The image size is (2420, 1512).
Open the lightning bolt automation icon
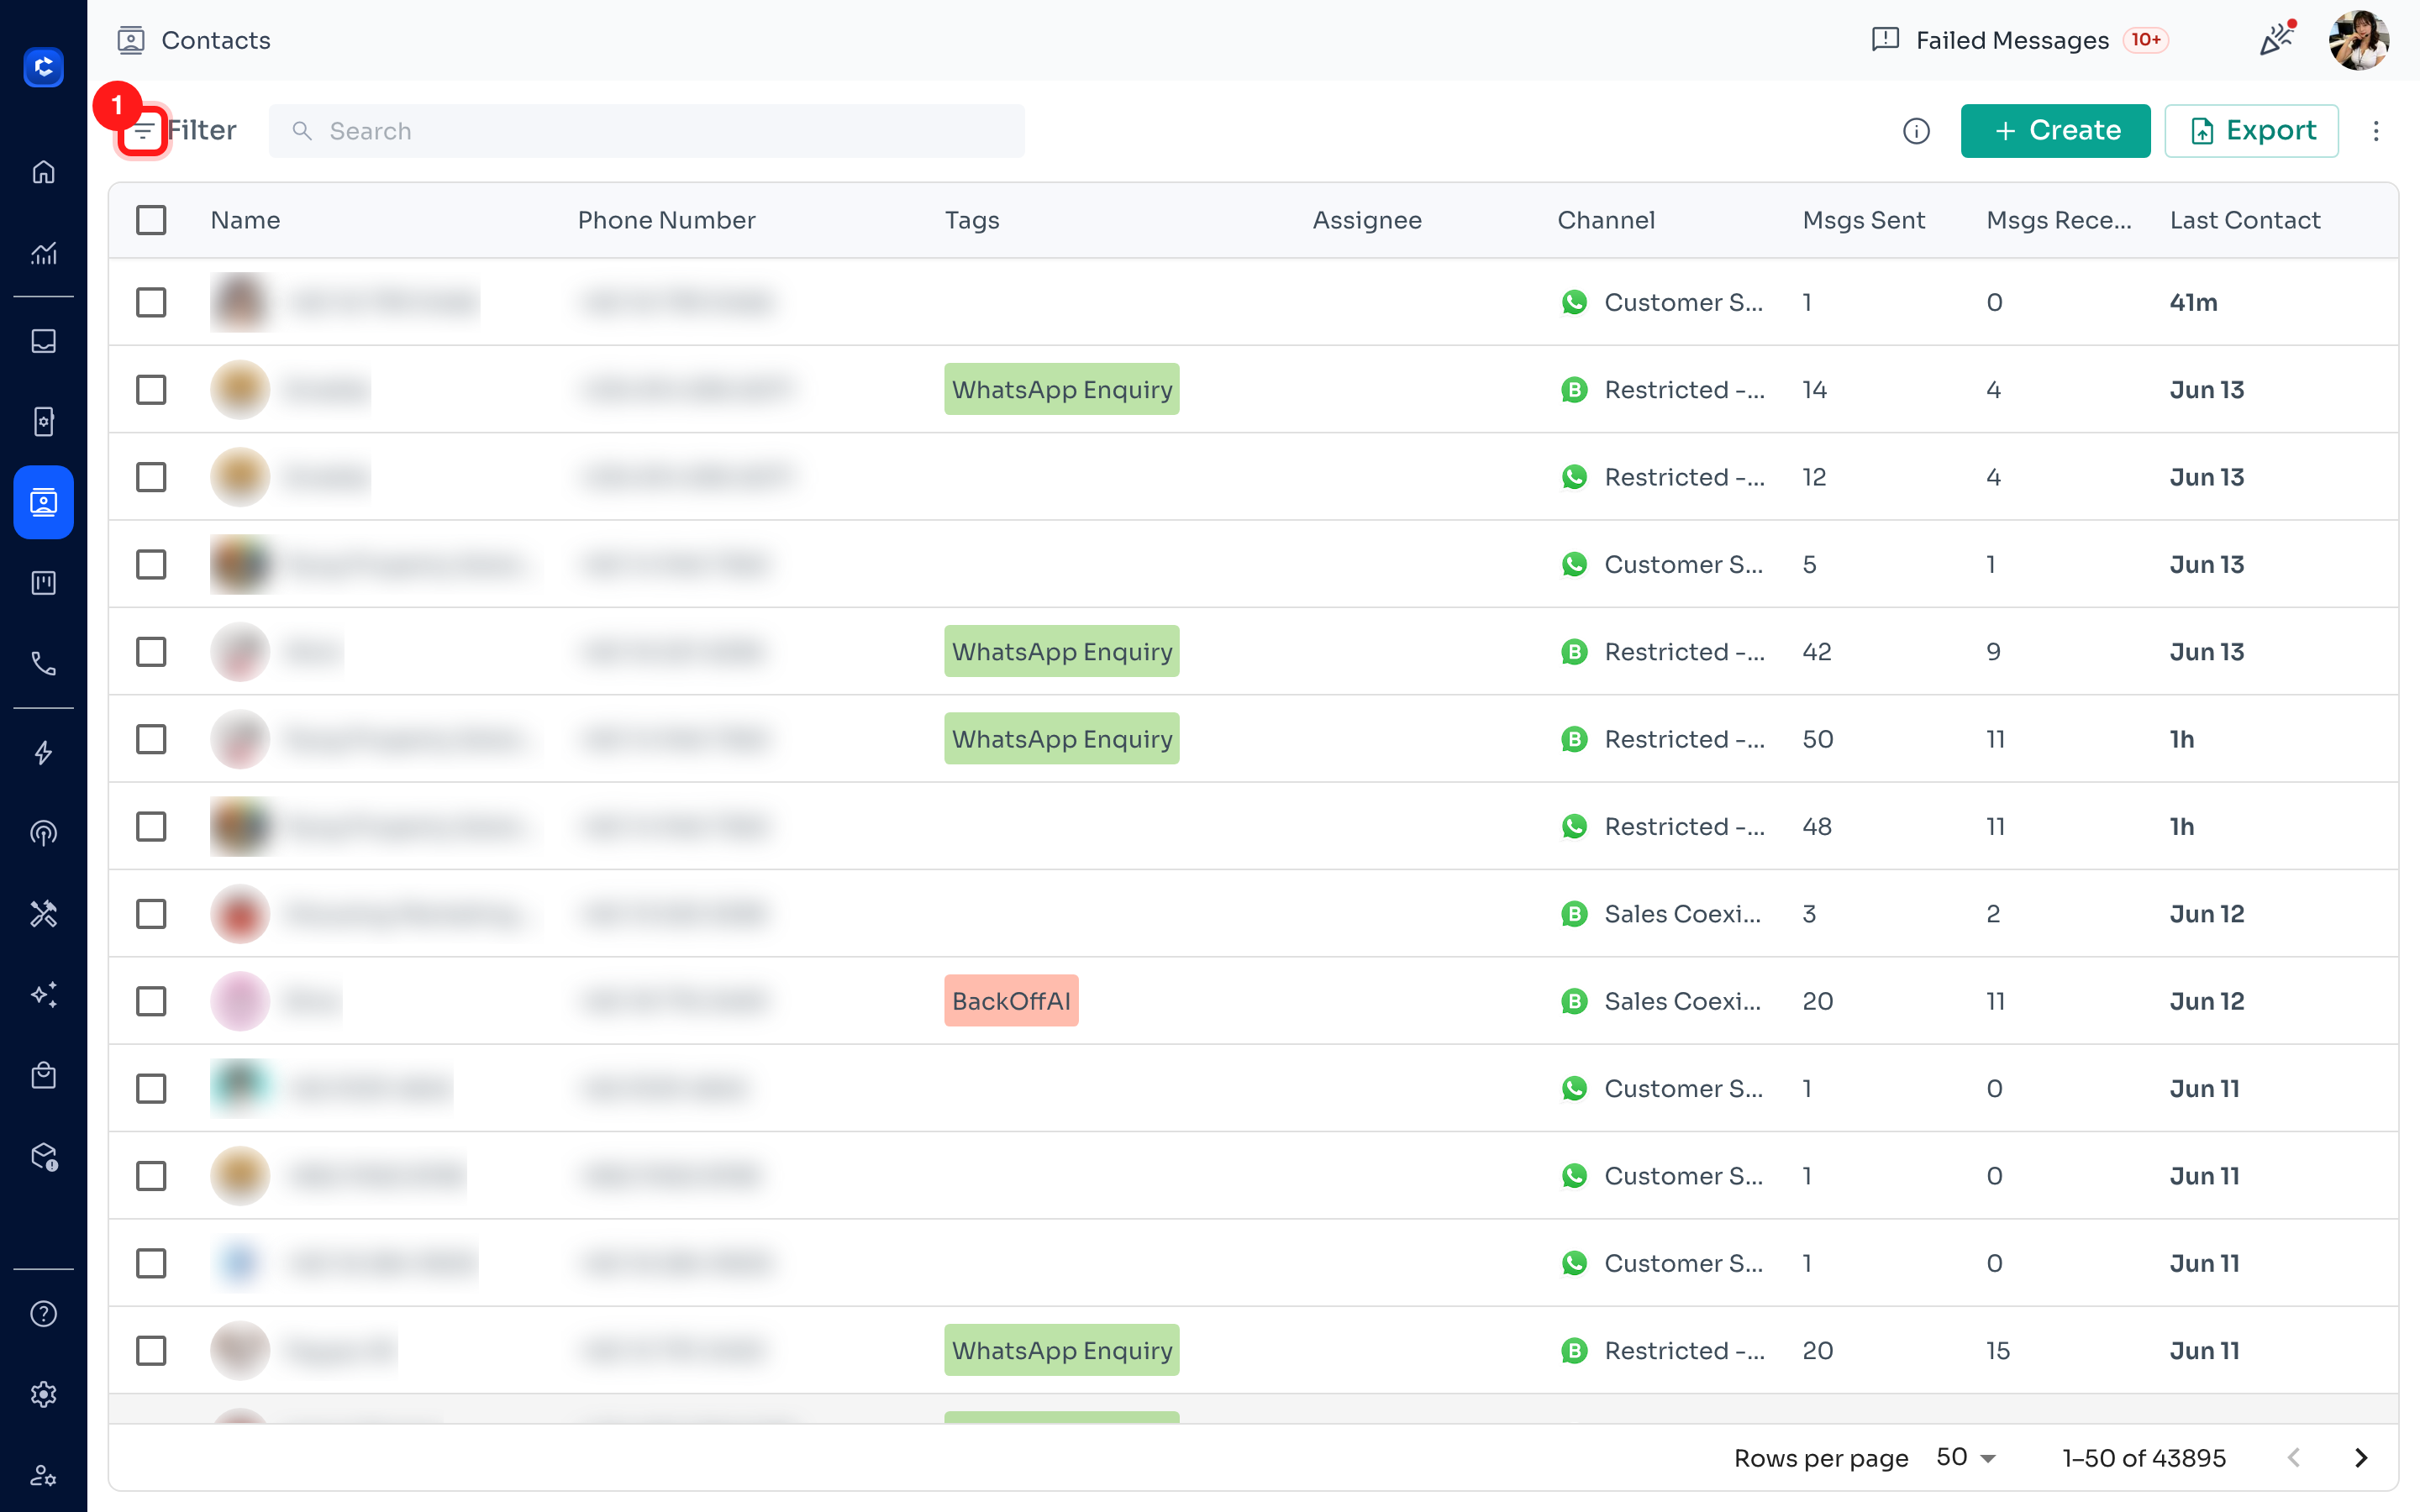(43, 752)
